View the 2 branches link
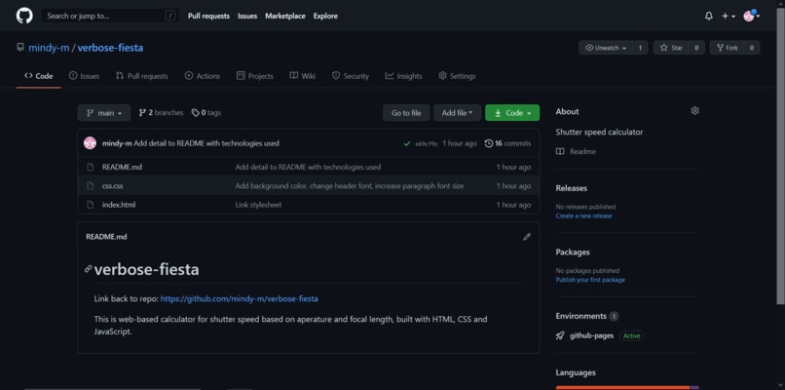Viewport: 785px width, 390px height. click(161, 113)
